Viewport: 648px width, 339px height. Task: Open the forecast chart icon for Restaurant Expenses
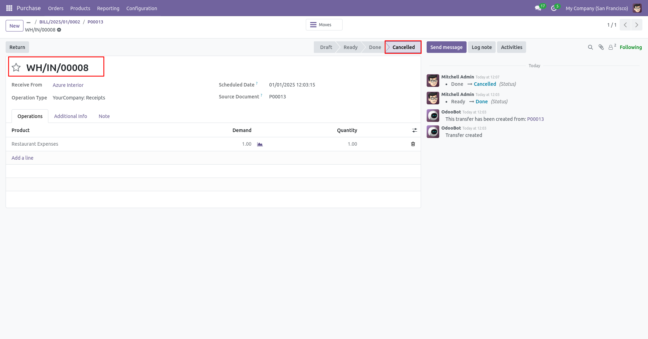(260, 144)
